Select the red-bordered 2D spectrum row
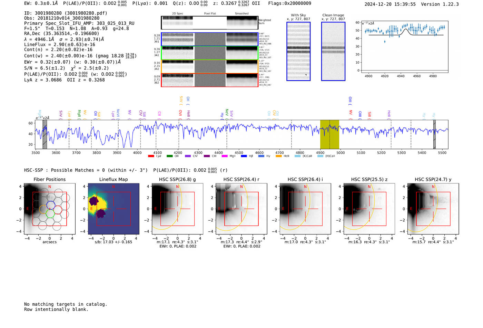 coord(209,80)
